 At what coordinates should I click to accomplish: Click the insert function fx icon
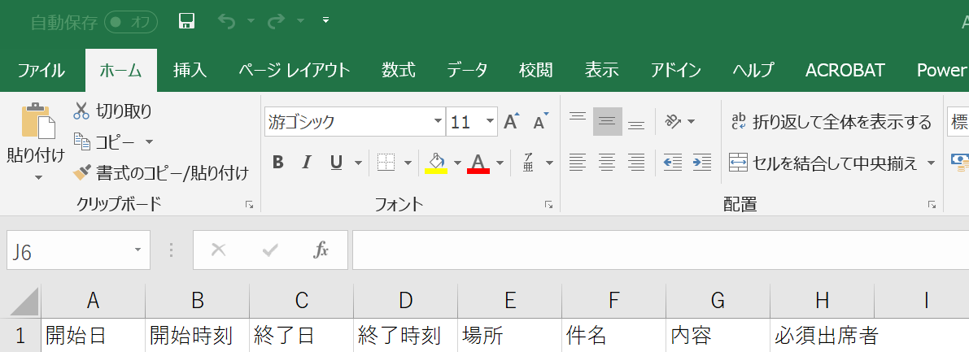click(321, 250)
